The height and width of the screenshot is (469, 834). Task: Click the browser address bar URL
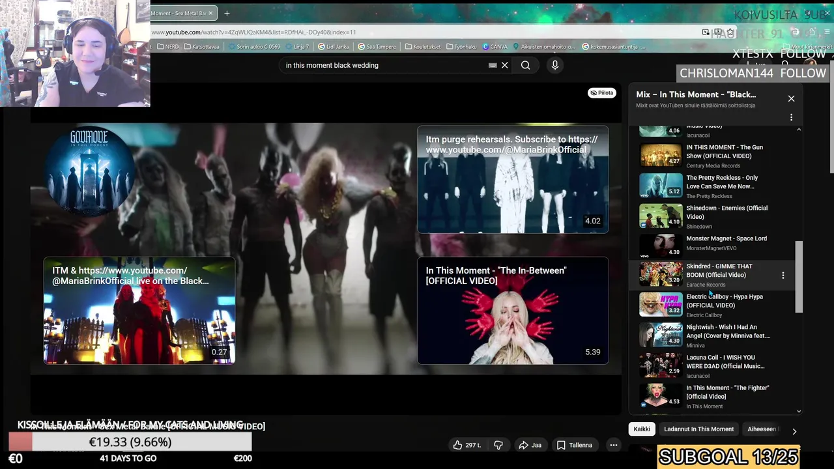[254, 32]
